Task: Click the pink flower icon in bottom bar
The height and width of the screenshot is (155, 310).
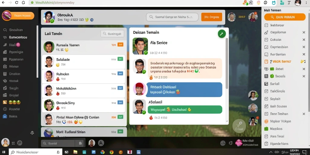Action: [239, 143]
